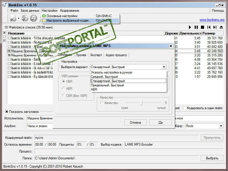228x171 pixels.
Task: Open the Кодирование menu
Action: [x=70, y=11]
